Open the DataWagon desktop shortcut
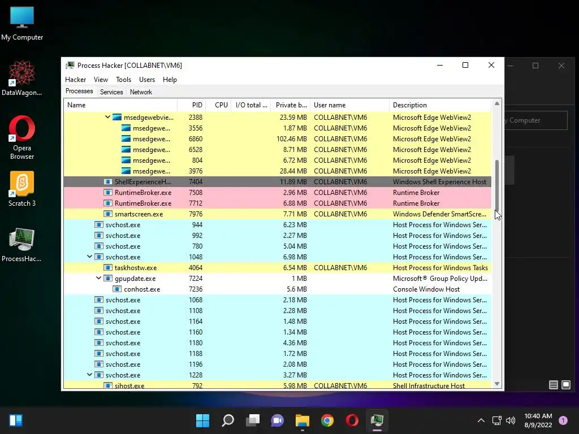The width and height of the screenshot is (579, 434). [x=22, y=78]
